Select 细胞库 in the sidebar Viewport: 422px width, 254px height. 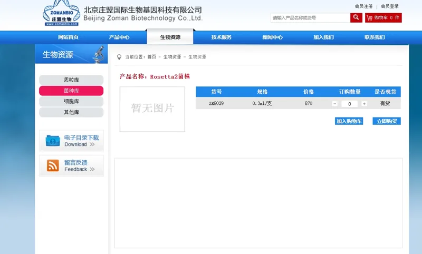(71, 101)
